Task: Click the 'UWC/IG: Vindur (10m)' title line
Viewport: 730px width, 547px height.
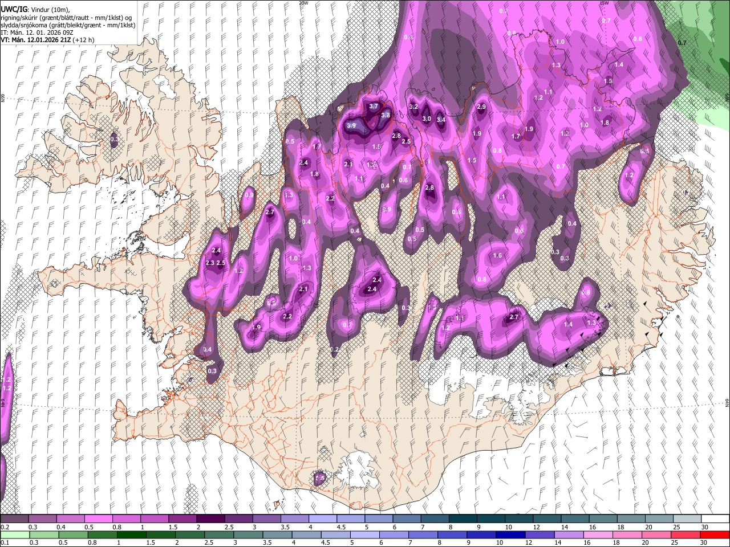Action: [x=35, y=10]
